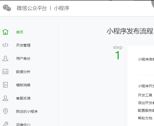
Task: Open 开发管理 menu item
Action: tap(23, 45)
